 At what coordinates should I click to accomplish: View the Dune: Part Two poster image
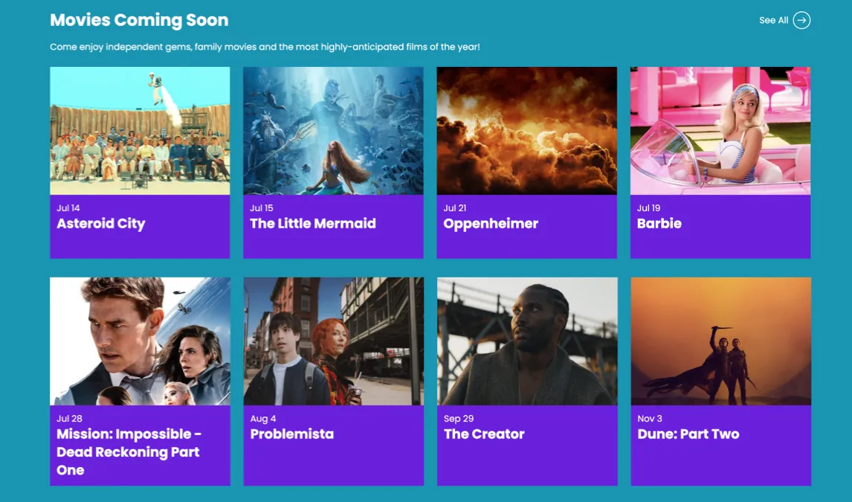720,341
